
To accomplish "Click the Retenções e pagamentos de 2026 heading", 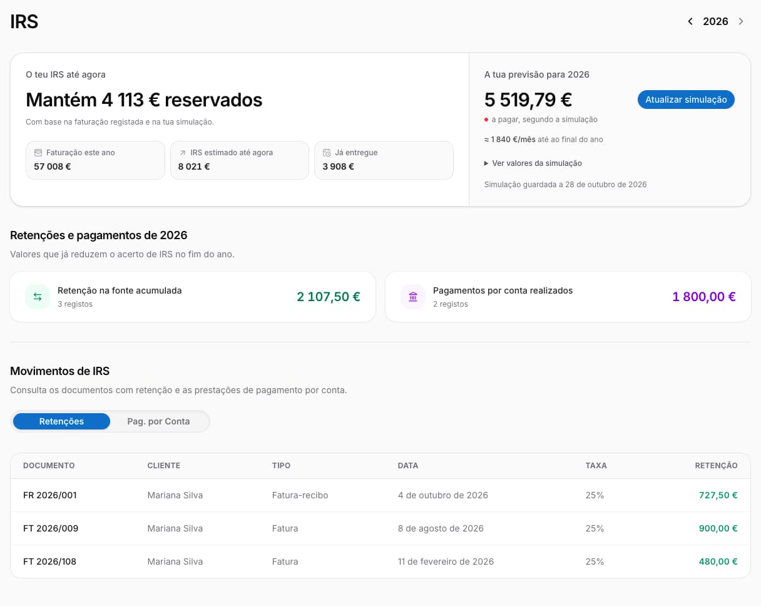I will pos(99,235).
